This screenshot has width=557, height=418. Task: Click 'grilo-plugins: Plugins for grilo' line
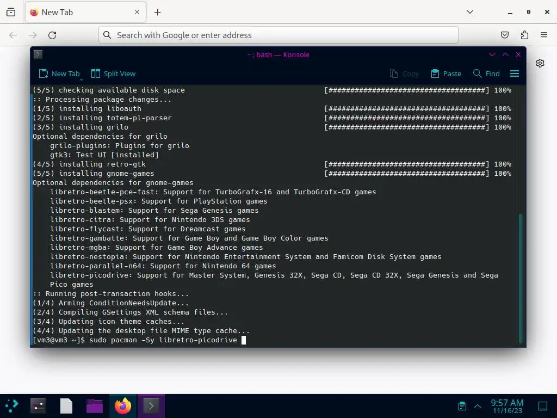pyautogui.click(x=119, y=146)
